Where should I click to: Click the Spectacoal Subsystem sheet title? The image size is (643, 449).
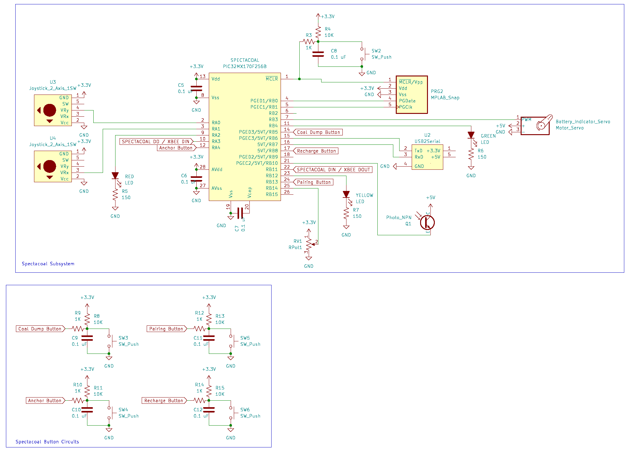point(48,264)
